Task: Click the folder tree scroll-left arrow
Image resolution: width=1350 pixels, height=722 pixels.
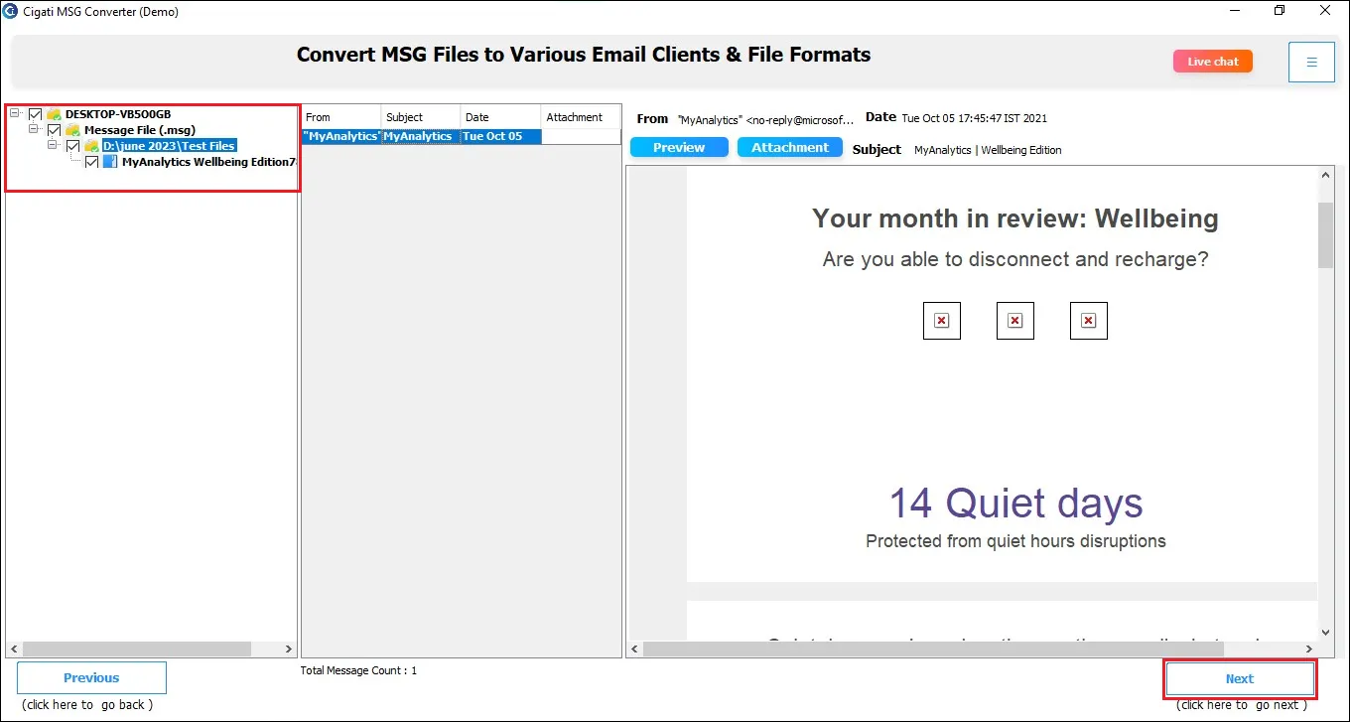Action: (x=14, y=649)
